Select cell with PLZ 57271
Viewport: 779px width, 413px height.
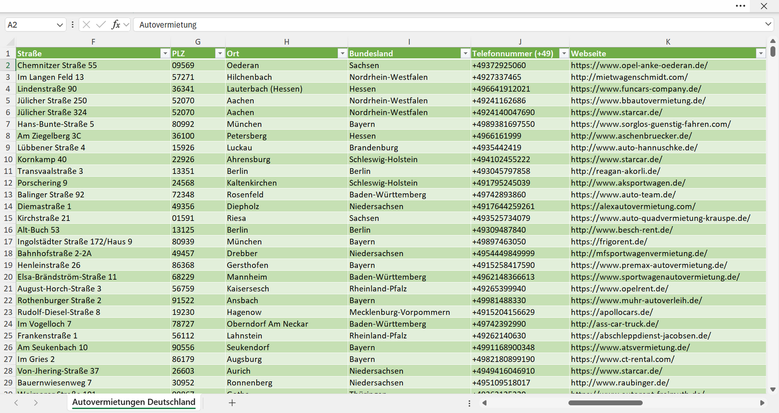198,77
